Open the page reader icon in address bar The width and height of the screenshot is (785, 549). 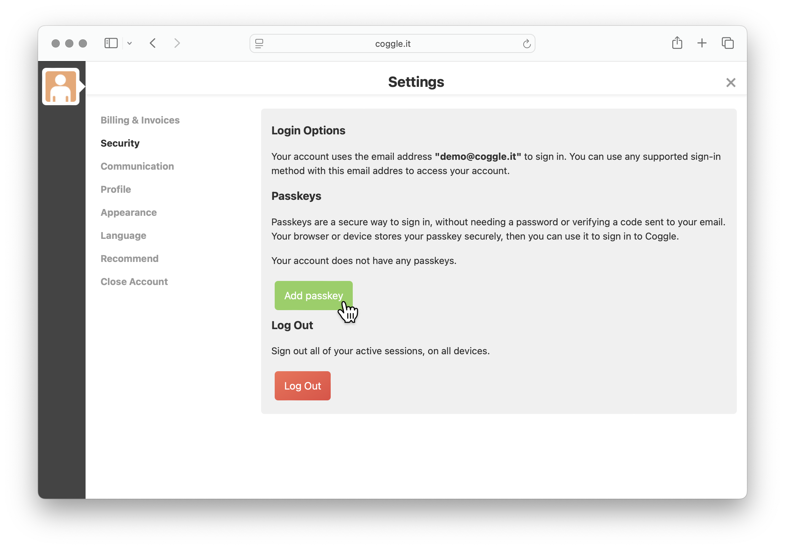pyautogui.click(x=259, y=44)
